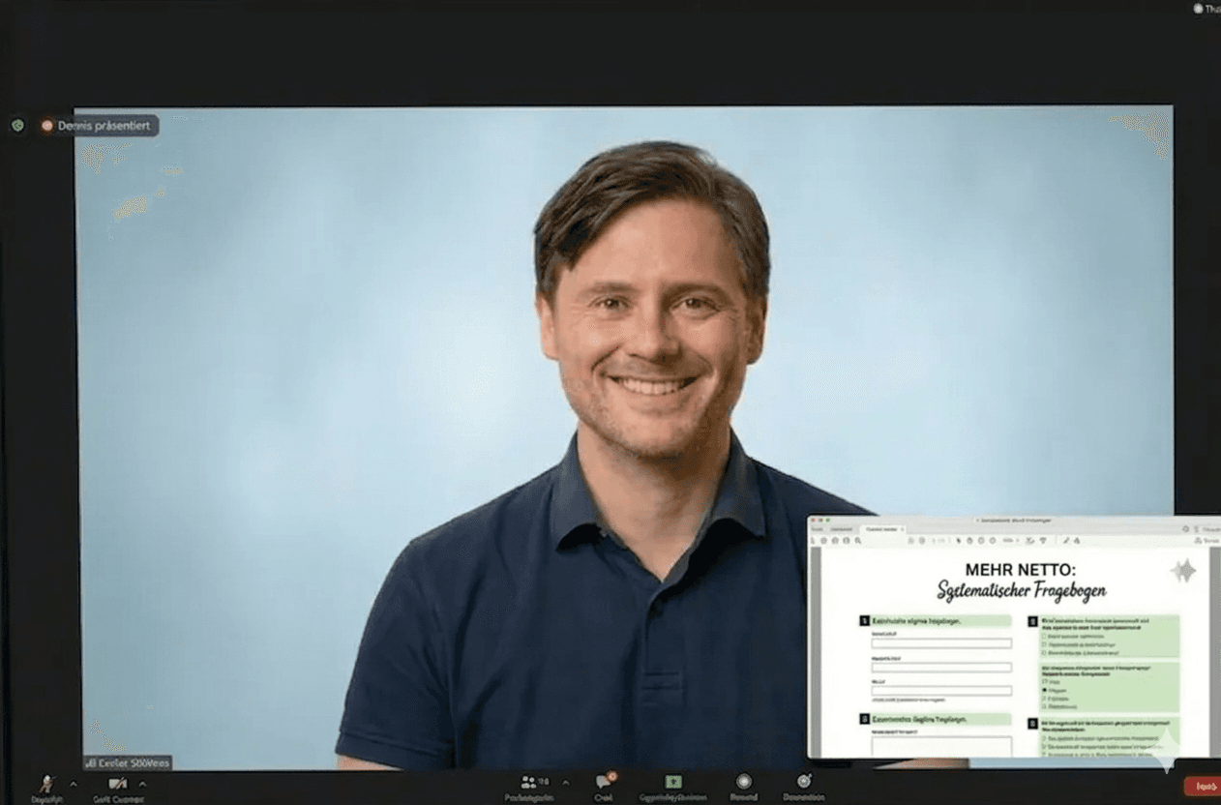The width and height of the screenshot is (1221, 805).
Task: Open the Teilnehmer (participants) panel
Action: (x=530, y=782)
